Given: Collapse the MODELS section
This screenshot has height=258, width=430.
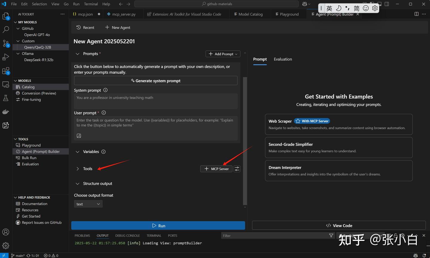Looking at the screenshot, I should (16, 81).
